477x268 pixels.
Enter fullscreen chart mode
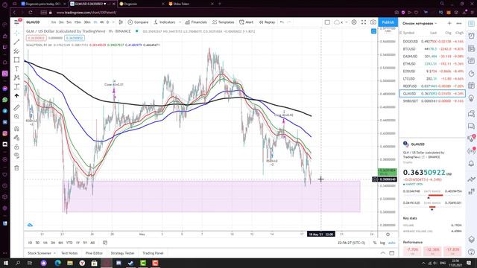364,22
